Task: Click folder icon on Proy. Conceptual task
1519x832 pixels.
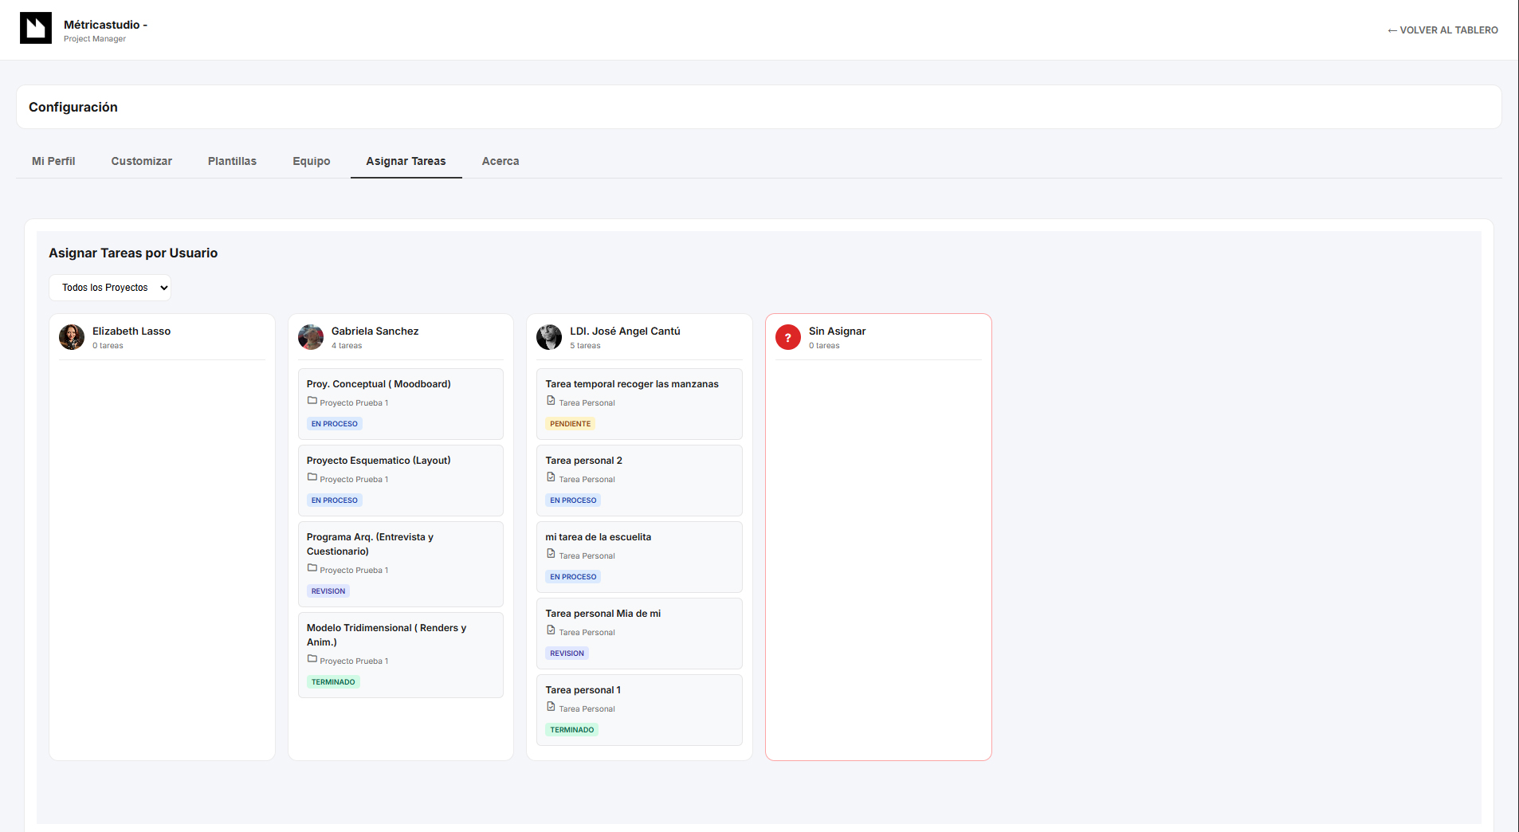Action: tap(312, 401)
